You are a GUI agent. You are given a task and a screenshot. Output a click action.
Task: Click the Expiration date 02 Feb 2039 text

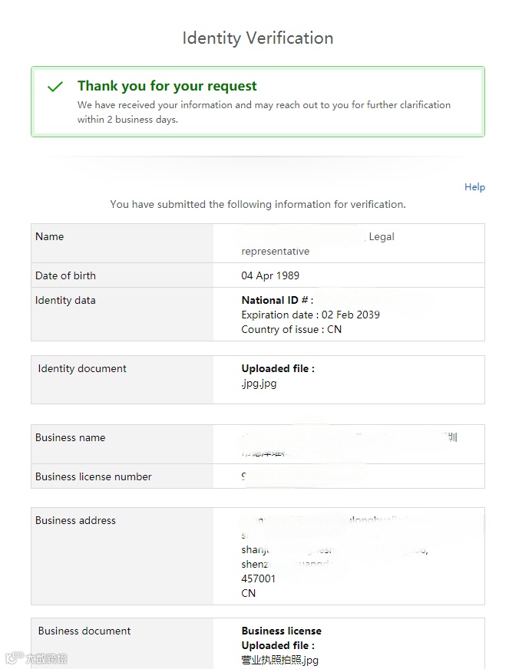(310, 315)
